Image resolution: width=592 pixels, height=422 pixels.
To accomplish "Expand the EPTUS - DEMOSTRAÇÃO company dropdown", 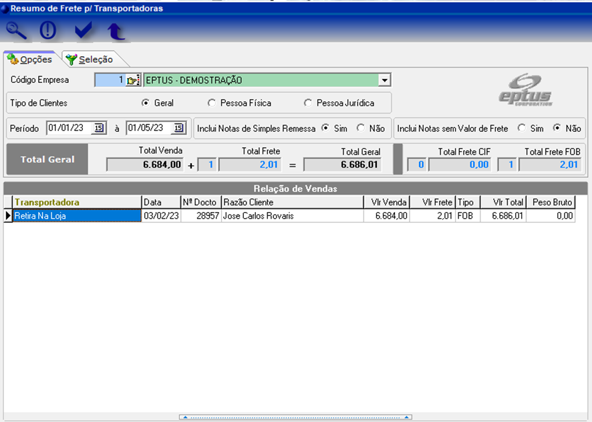I will coord(384,80).
